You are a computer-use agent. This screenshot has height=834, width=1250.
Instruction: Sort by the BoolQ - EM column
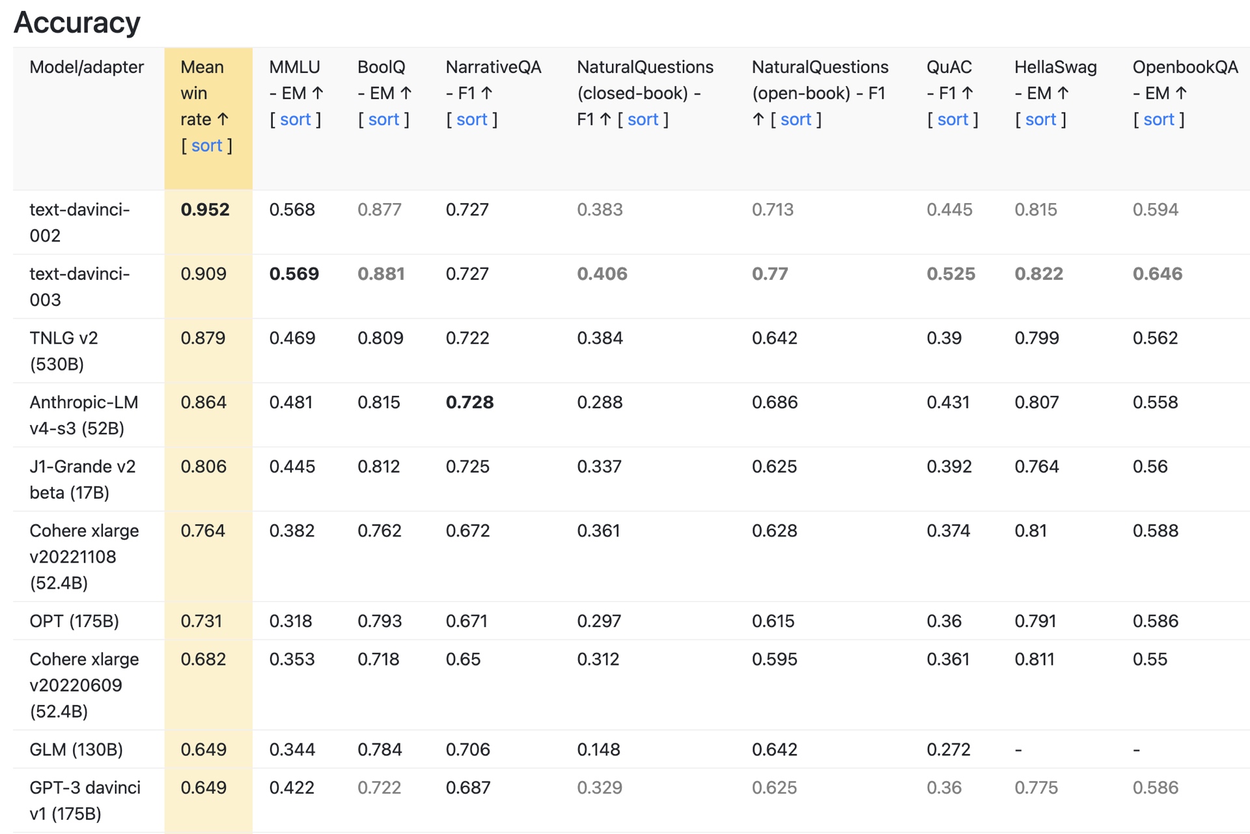(383, 120)
